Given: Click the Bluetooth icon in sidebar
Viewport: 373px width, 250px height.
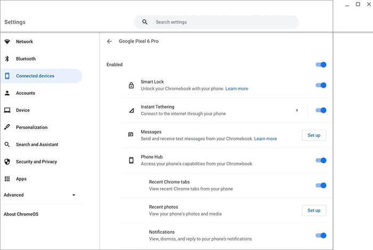Looking at the screenshot, I should (x=7, y=59).
